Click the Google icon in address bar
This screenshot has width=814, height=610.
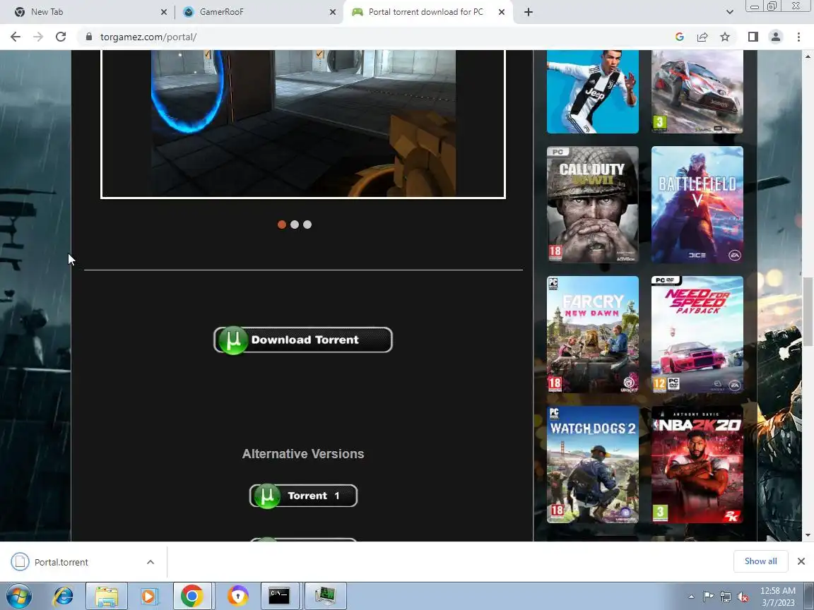click(679, 37)
